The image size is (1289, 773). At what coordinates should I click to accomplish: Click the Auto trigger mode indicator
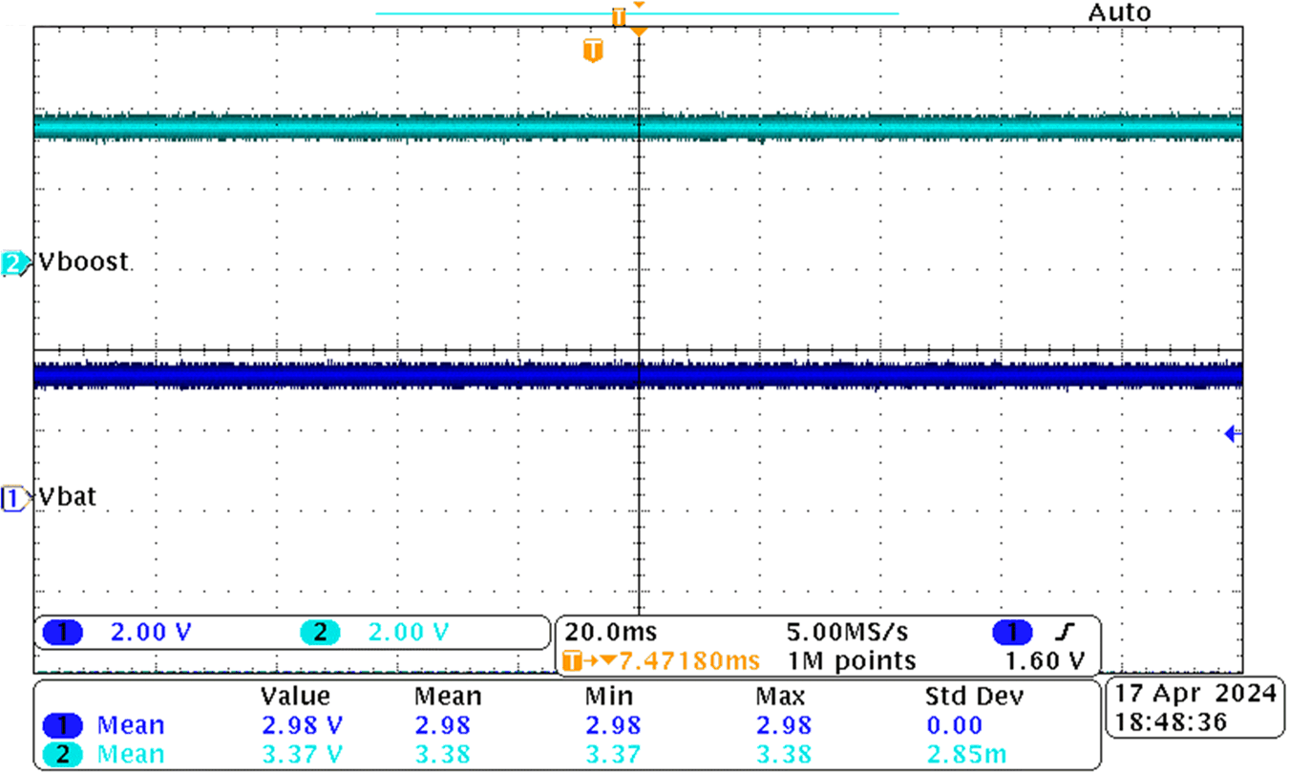pyautogui.click(x=1119, y=12)
